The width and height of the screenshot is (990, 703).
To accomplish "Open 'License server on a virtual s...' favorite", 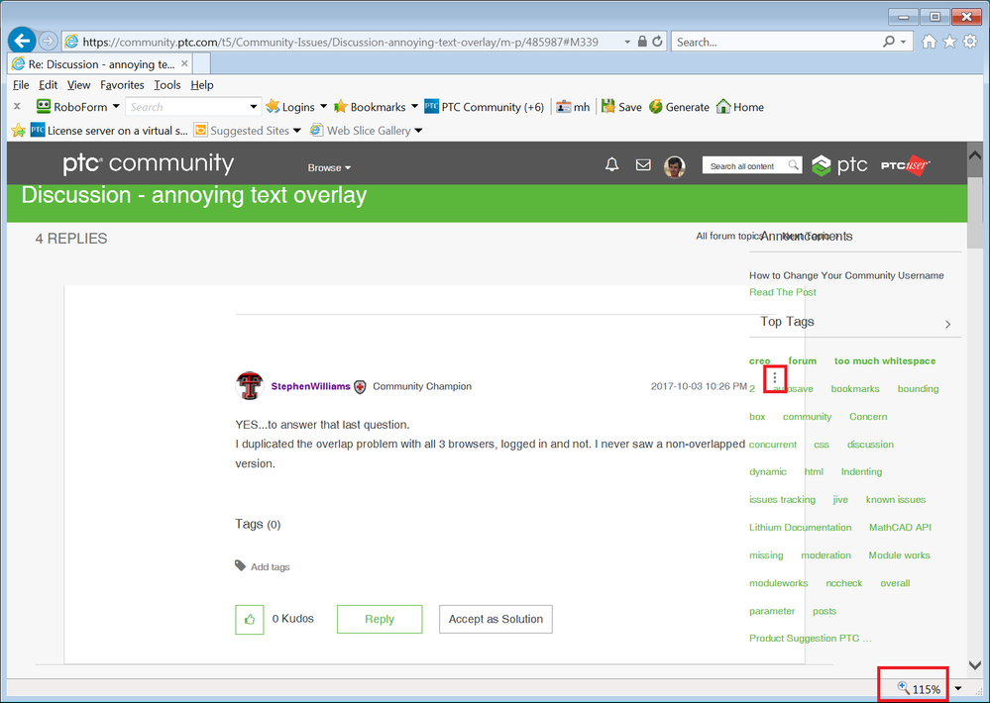I will [109, 130].
